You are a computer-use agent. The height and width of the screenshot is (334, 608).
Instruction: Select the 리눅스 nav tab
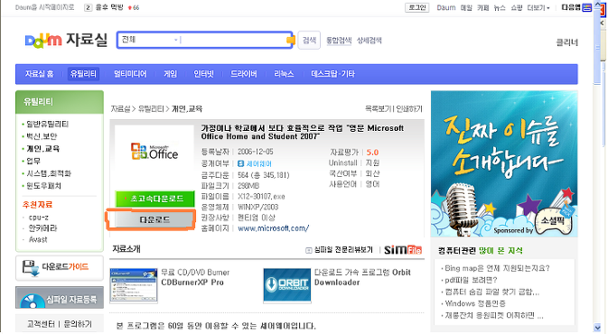284,74
